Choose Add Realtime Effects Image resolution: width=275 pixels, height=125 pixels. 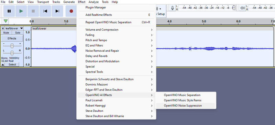pos(116,15)
